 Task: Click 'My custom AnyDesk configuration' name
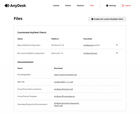31,53
